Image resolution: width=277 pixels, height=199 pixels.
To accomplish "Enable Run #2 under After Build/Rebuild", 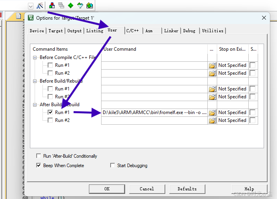I will click(50, 120).
